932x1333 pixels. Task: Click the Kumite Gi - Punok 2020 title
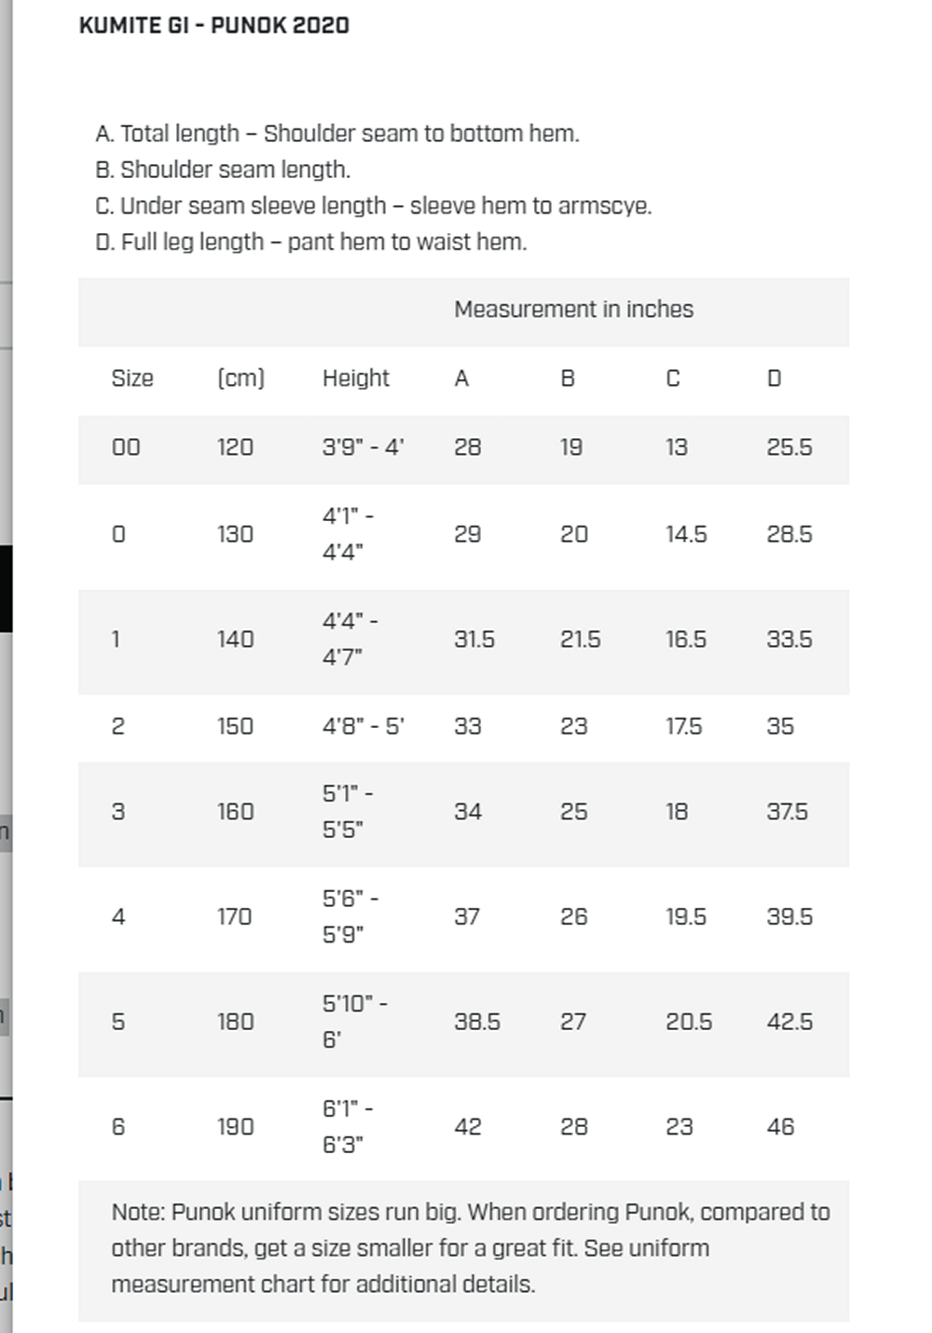(x=213, y=25)
